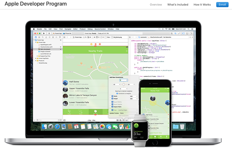Check the Equal Heights checkbox
Screen dimensions: 232x149
(x=110, y=104)
